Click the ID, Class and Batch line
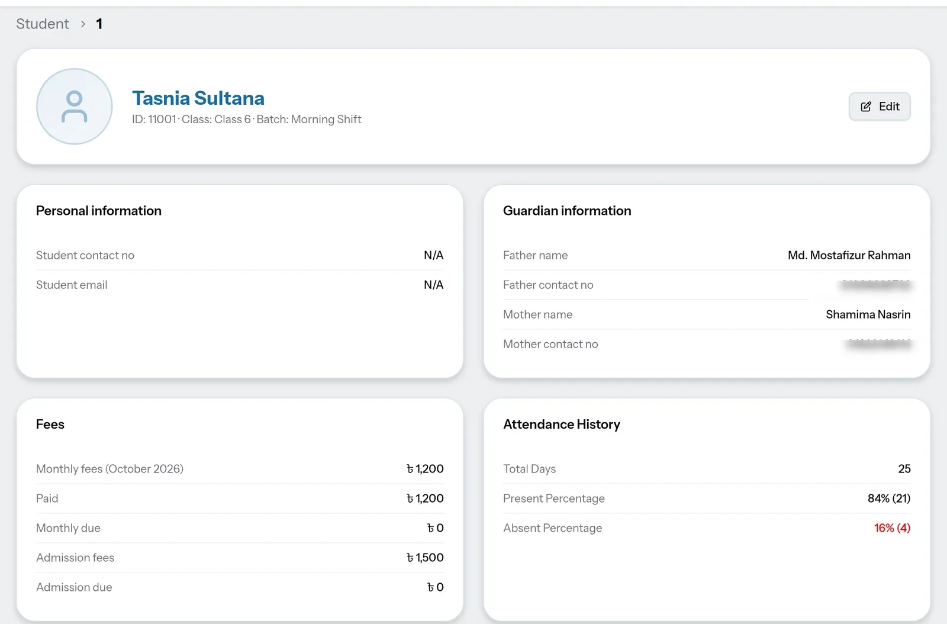 pos(247,119)
